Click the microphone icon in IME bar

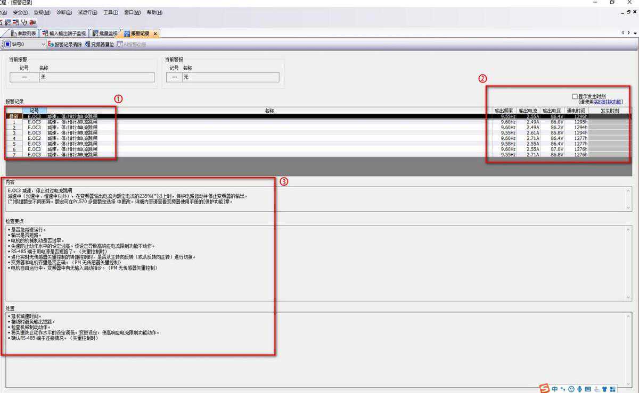579,389
